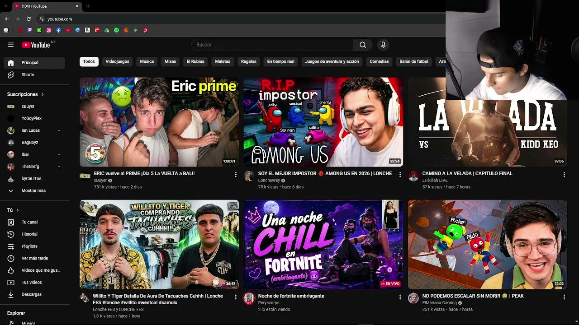Filter by the Música chip
Viewport: 579px width, 325px height.
(x=147, y=61)
